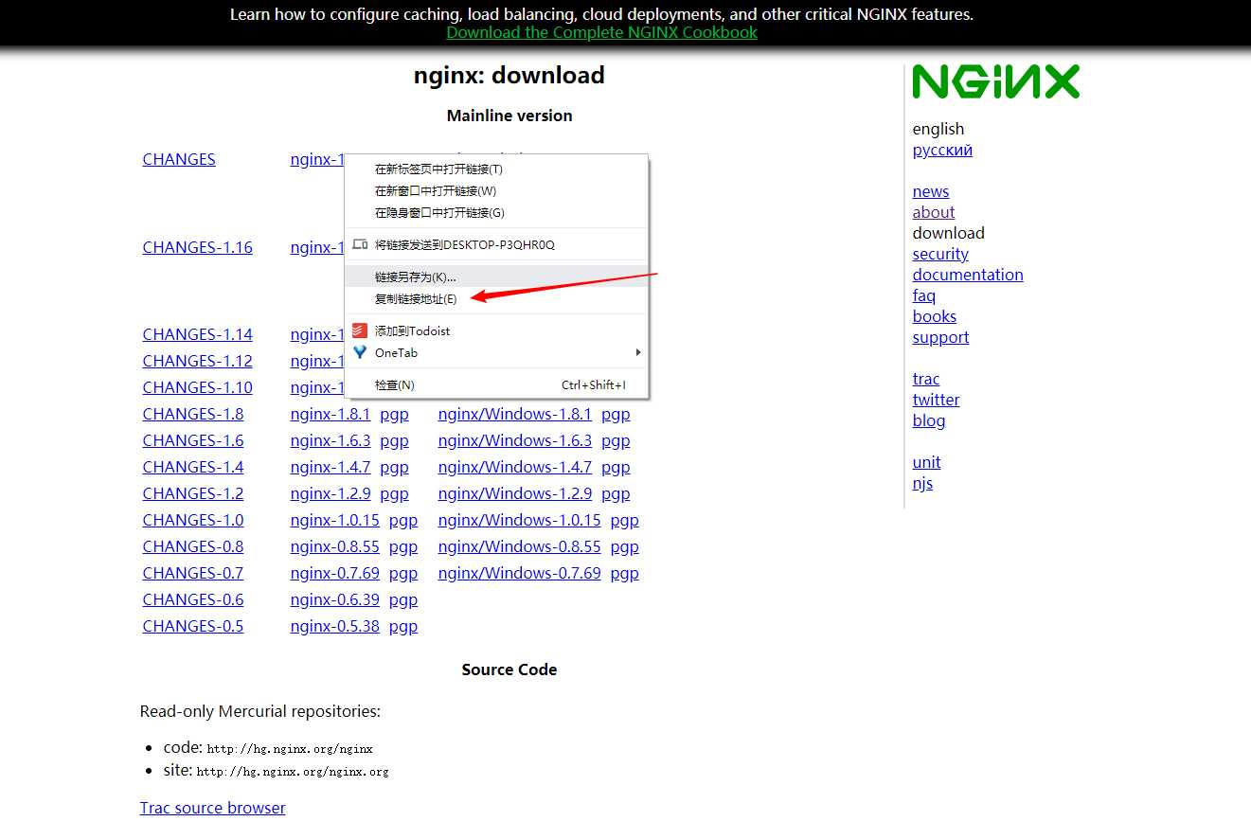The image size is (1251, 839).
Task: Click the OneTab icon in context menu
Action: point(360,352)
